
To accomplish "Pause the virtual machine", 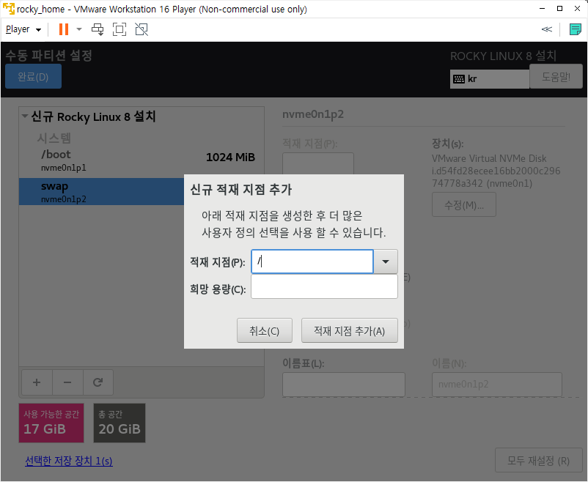I will point(64,29).
